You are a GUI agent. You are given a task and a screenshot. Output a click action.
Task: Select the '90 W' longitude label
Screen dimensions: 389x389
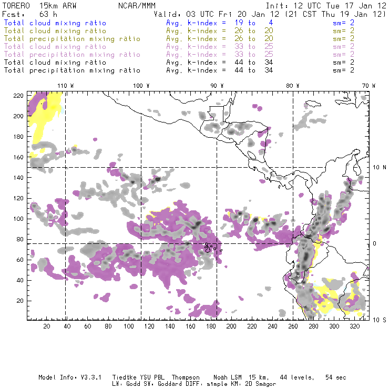click(217, 86)
